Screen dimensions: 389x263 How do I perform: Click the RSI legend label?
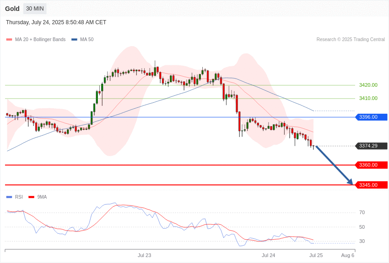click(x=19, y=197)
